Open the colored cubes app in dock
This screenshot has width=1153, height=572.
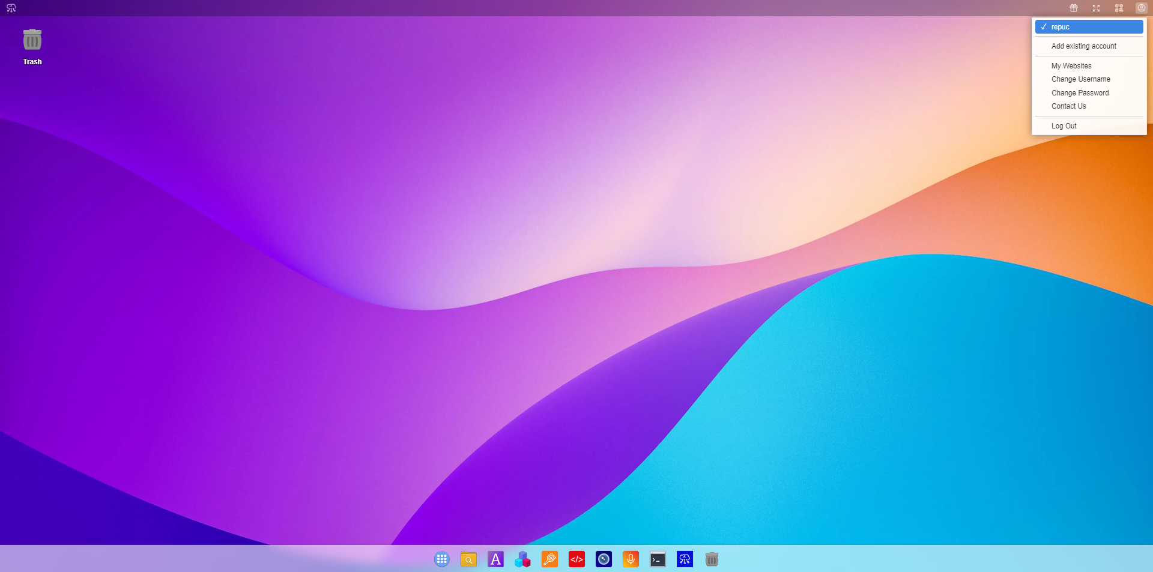point(522,559)
